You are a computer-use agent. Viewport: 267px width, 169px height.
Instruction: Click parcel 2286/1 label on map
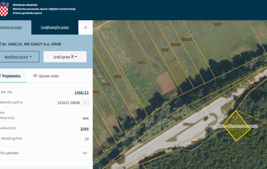click(176, 45)
